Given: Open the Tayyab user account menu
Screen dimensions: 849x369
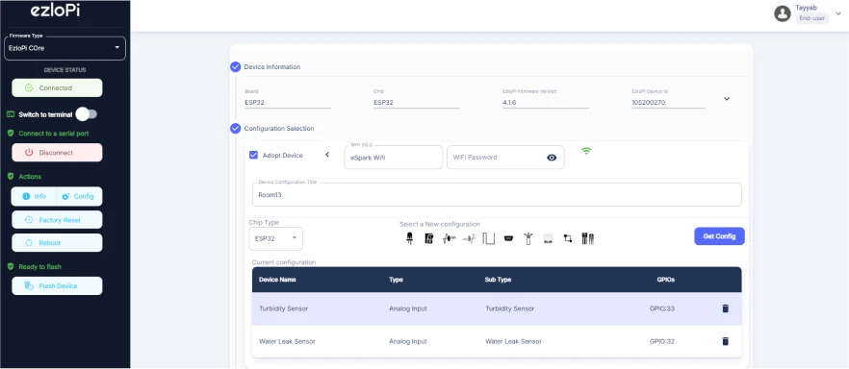Looking at the screenshot, I should [808, 12].
